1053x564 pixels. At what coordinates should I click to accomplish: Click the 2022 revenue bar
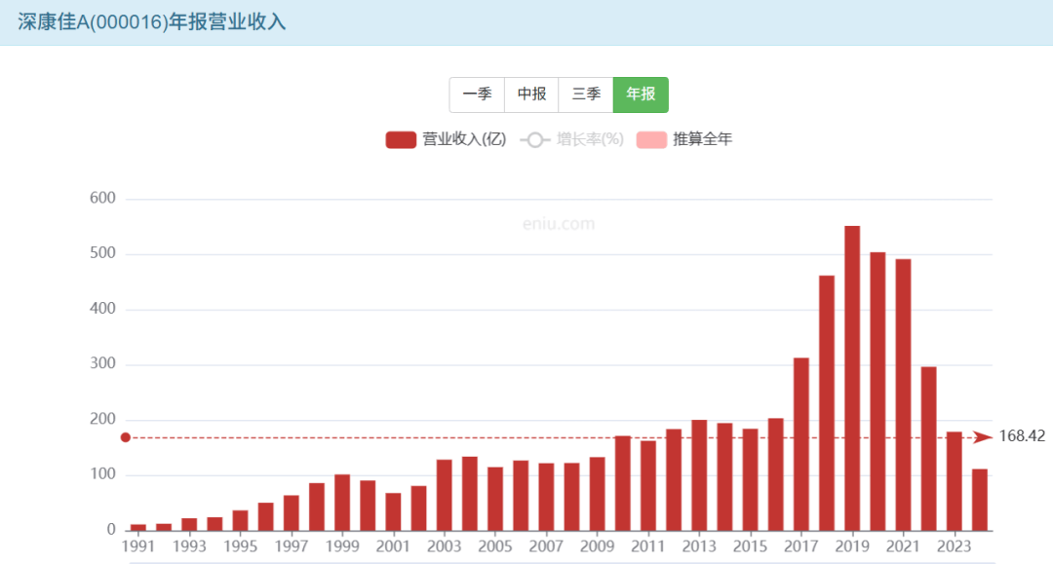[x=928, y=448]
